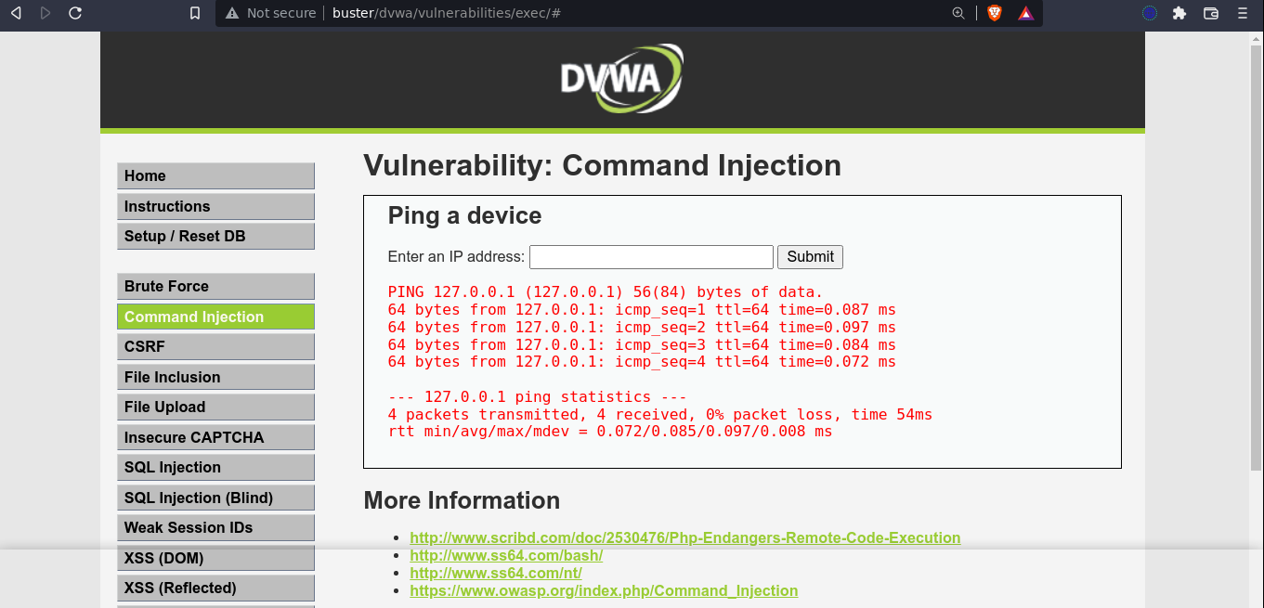Image resolution: width=1264 pixels, height=608 pixels.
Task: Go to the Brute Force page
Action: [x=215, y=286]
